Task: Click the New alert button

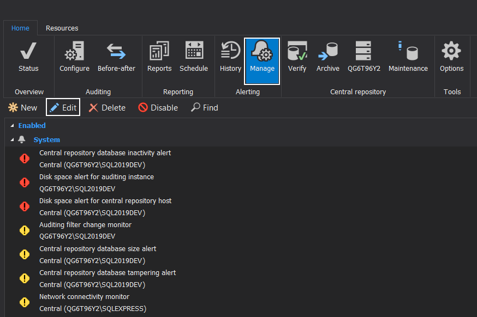Action: tap(22, 108)
